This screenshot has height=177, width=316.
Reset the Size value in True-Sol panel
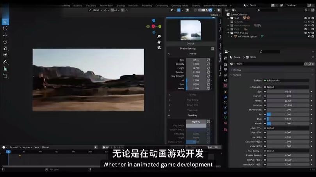tap(208, 60)
